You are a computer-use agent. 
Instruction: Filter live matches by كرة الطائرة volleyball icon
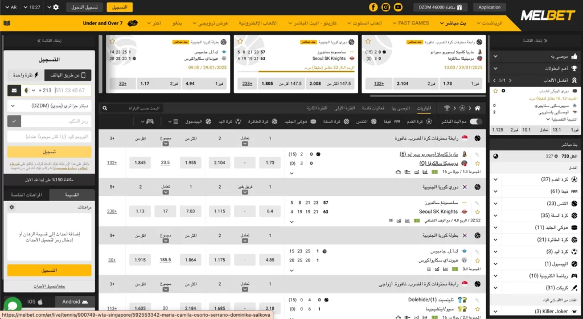pyautogui.click(x=274, y=121)
